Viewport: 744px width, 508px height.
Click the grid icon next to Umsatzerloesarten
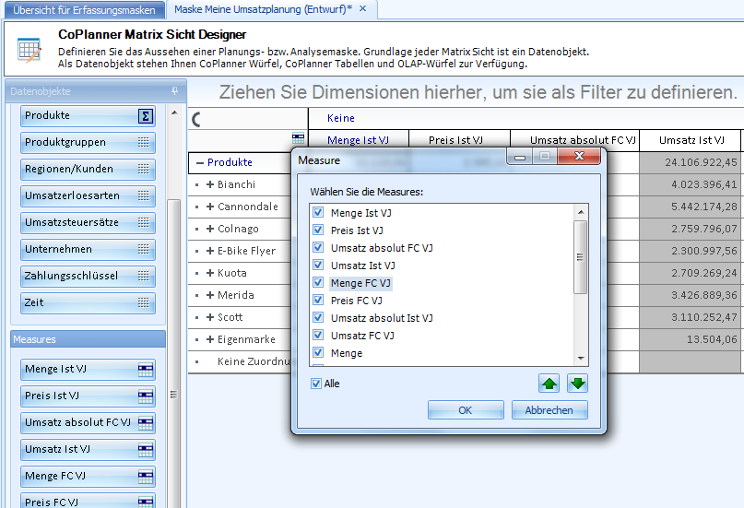click(143, 195)
